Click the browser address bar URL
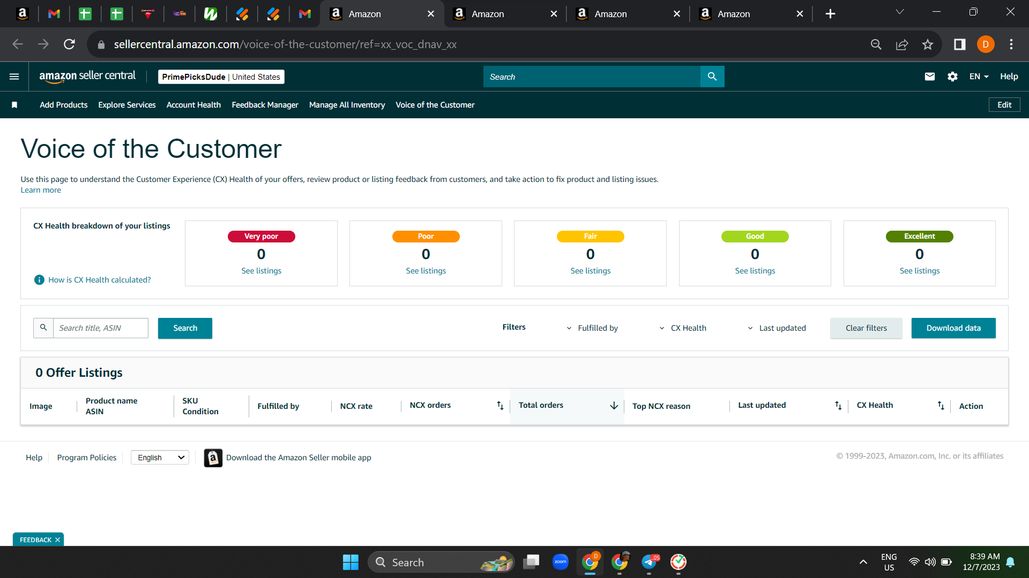The image size is (1029, 578). (x=285, y=44)
